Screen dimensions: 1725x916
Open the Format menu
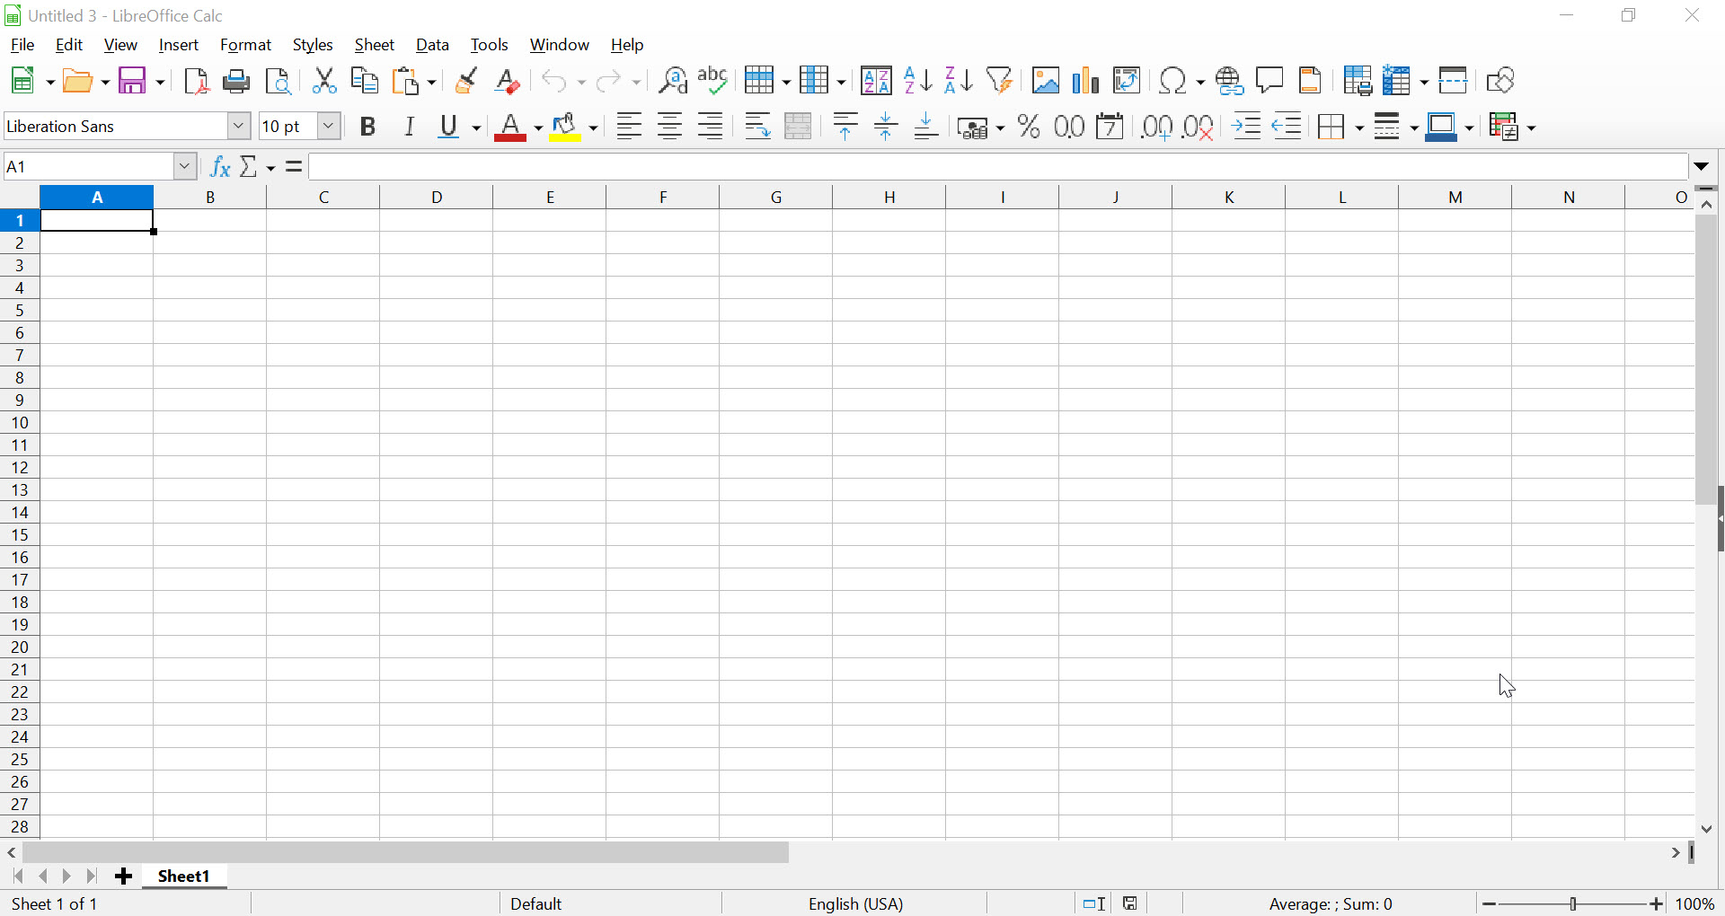246,45
